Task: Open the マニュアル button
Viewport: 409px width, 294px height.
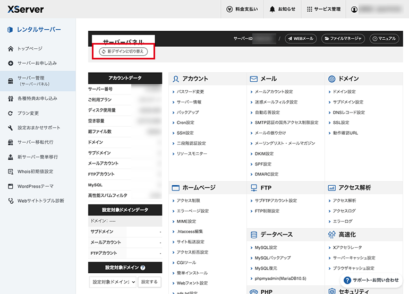Action: [384, 39]
